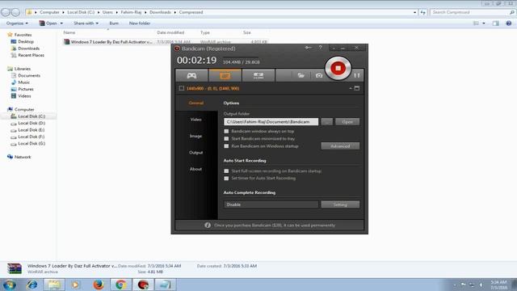This screenshot has width=517, height=291.
Task: Click Bandicam icon on taskbar
Action: [x=143, y=285]
